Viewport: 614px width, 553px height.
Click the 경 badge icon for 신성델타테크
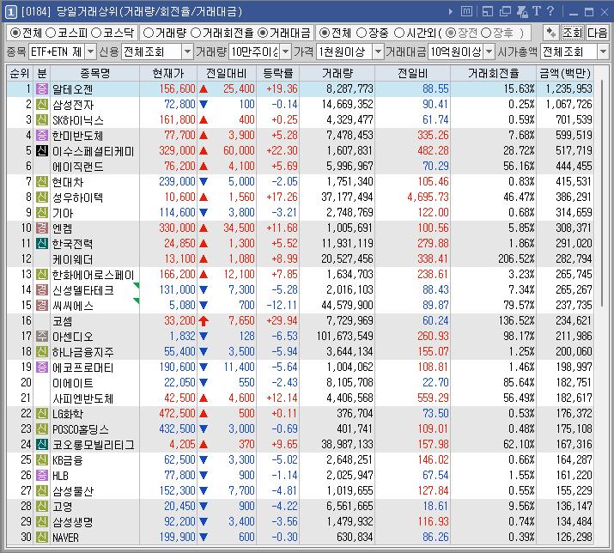tap(42, 289)
